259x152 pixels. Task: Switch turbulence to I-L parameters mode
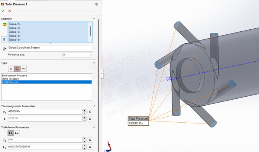pyautogui.click(x=10, y=133)
